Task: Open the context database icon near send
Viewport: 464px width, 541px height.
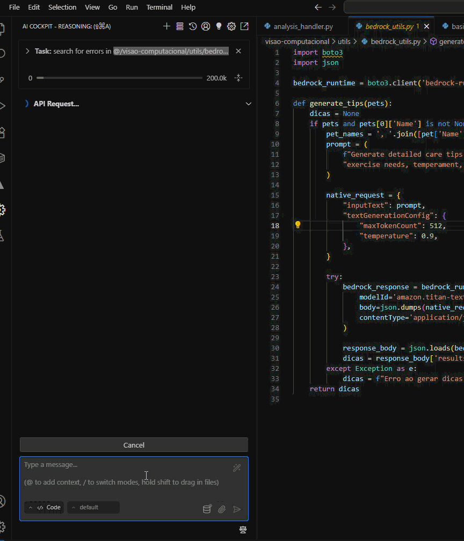Action: click(x=207, y=509)
